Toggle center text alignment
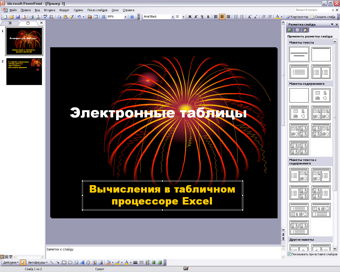The width and height of the screenshot is (340, 272). (x=222, y=17)
